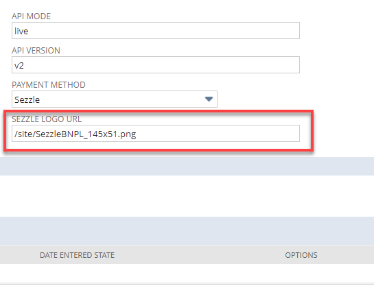Click the API VERSION field label
The image size is (374, 288).
pos(36,51)
